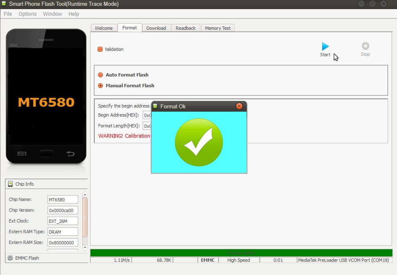The width and height of the screenshot is (397, 275).
Task: Switch to the Format tab
Action: pos(129,28)
